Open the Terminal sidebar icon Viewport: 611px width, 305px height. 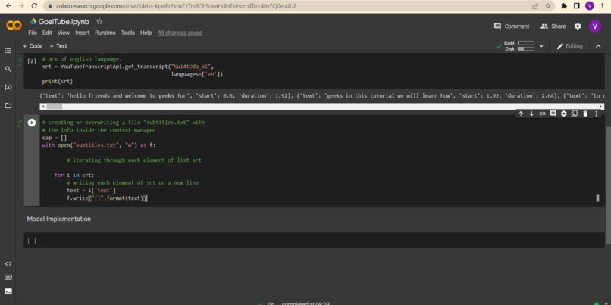pos(8,291)
